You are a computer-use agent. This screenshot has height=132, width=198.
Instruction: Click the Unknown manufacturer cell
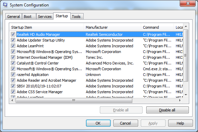[x=93, y=75]
